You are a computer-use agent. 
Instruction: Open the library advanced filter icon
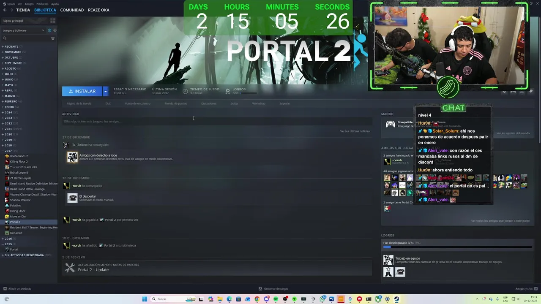click(53, 38)
